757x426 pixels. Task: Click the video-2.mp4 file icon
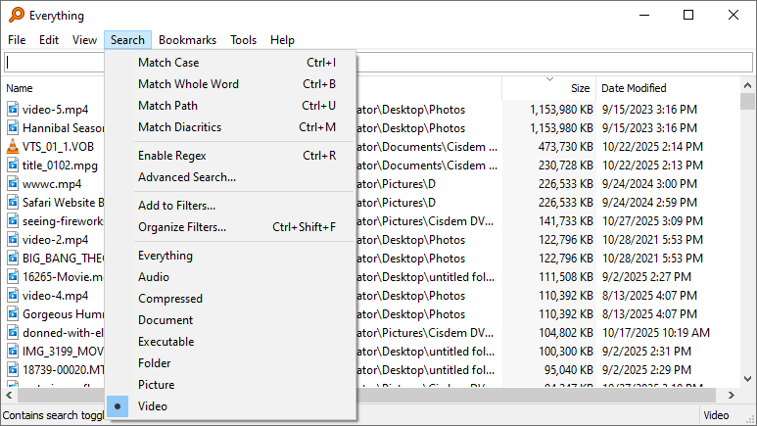click(x=13, y=240)
